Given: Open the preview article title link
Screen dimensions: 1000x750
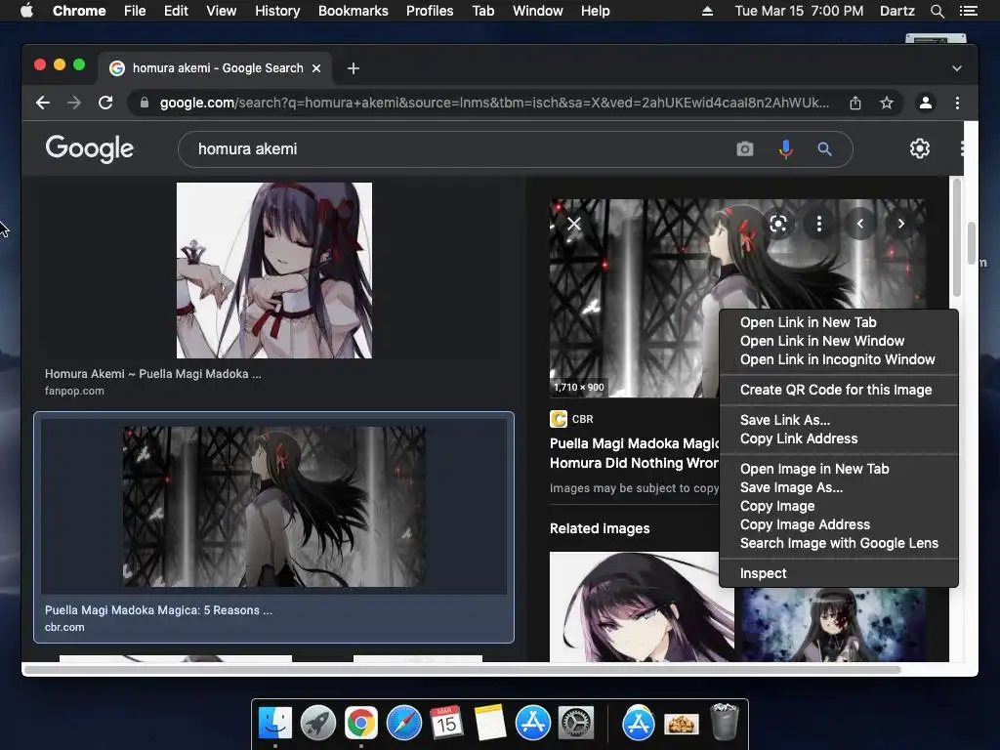Looking at the screenshot, I should (634, 453).
